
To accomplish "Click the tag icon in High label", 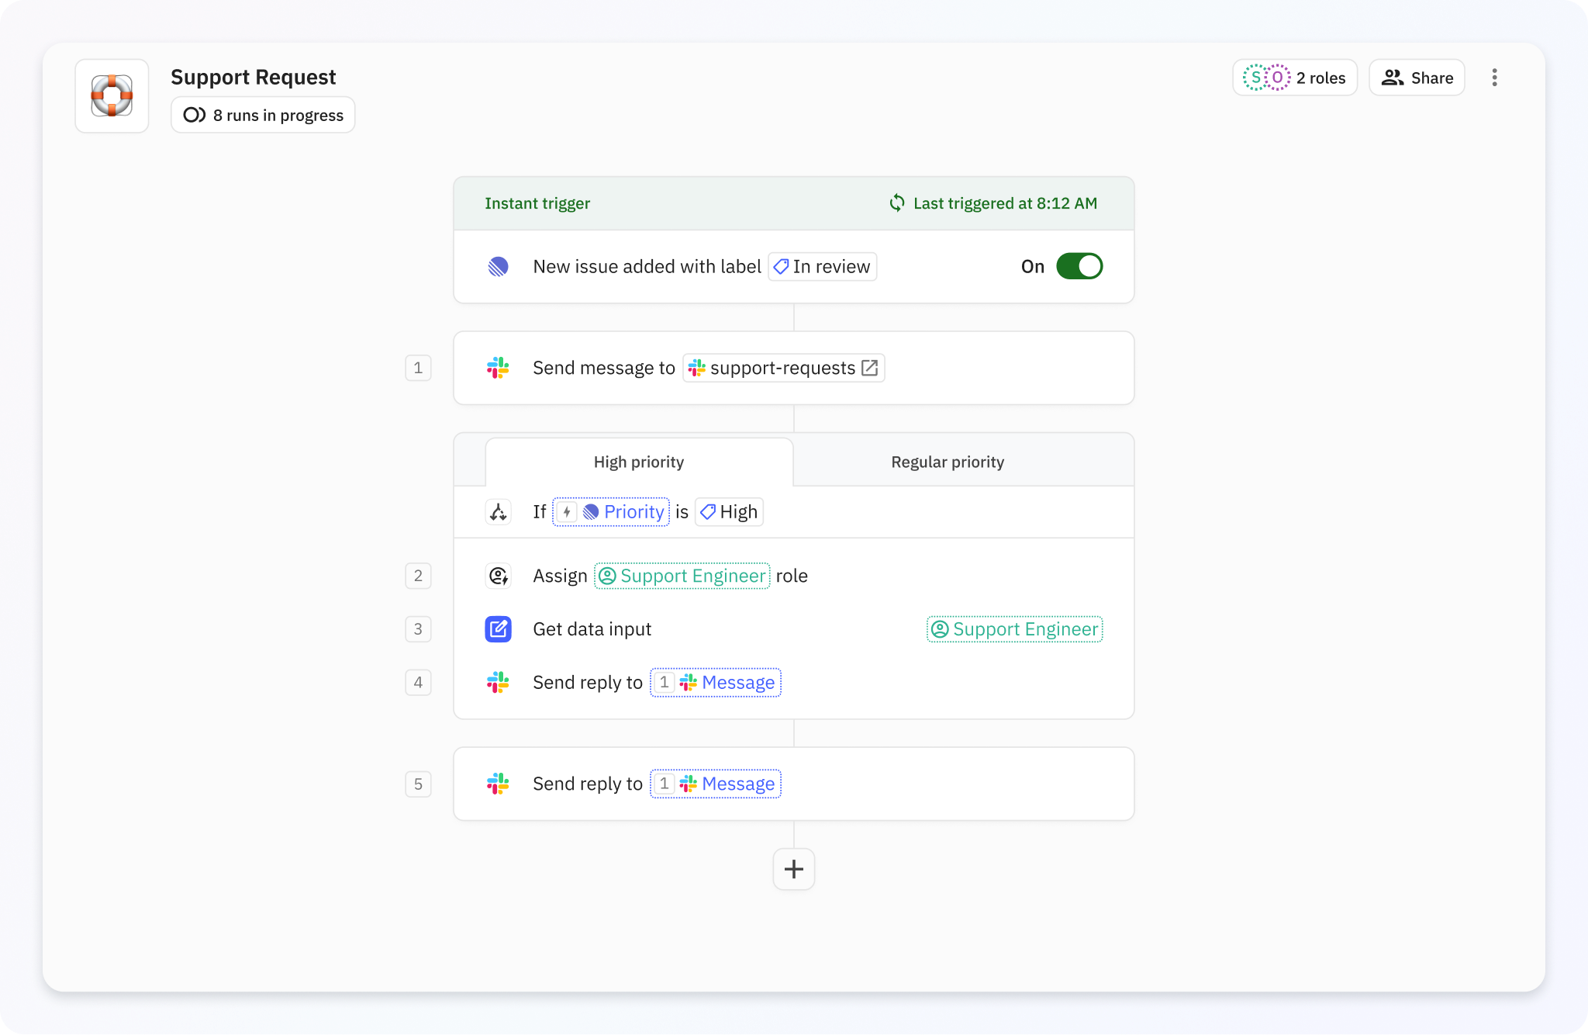I will coord(707,512).
